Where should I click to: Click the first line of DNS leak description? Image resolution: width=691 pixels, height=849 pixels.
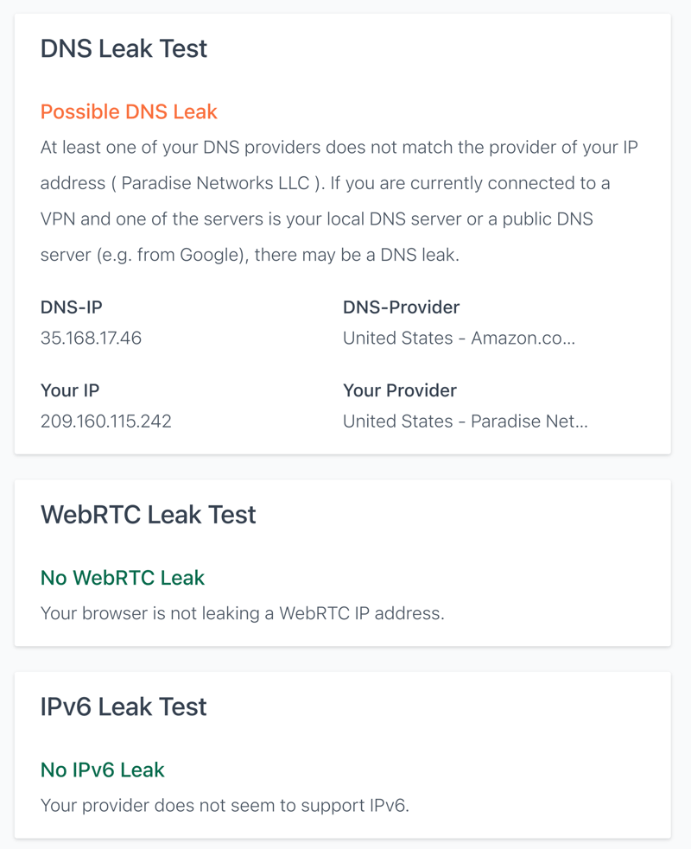(x=339, y=148)
